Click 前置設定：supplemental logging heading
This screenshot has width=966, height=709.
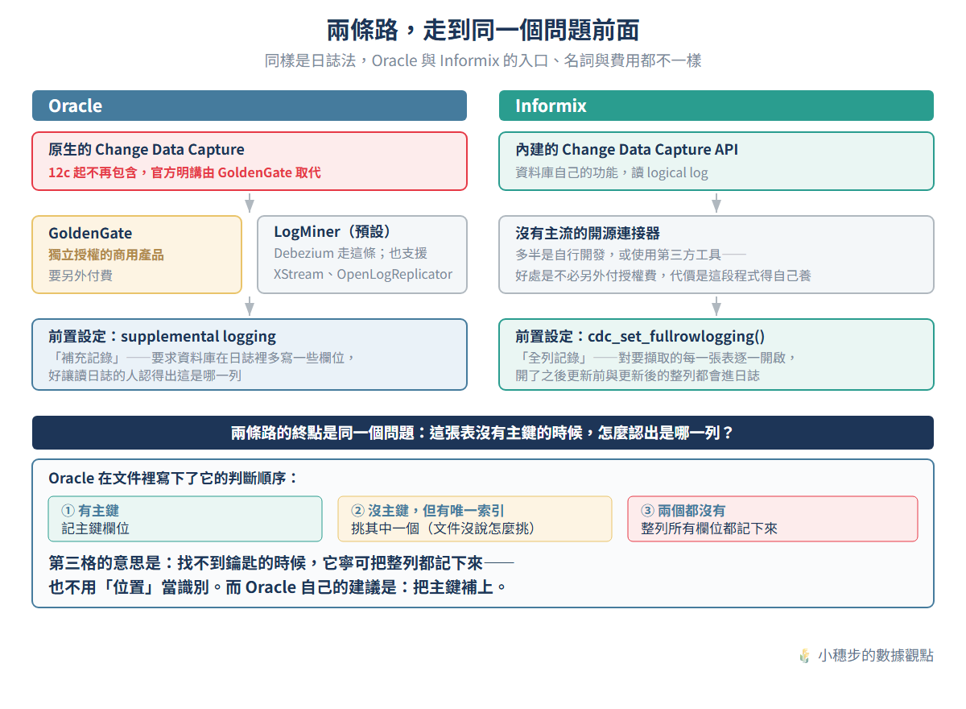point(162,337)
